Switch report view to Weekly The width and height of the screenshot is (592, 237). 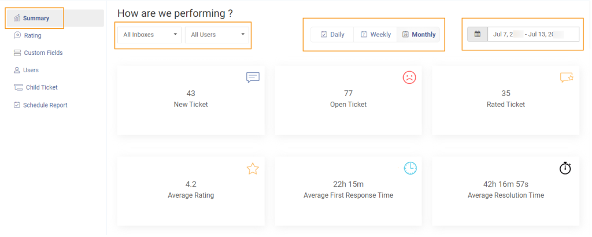click(x=375, y=35)
